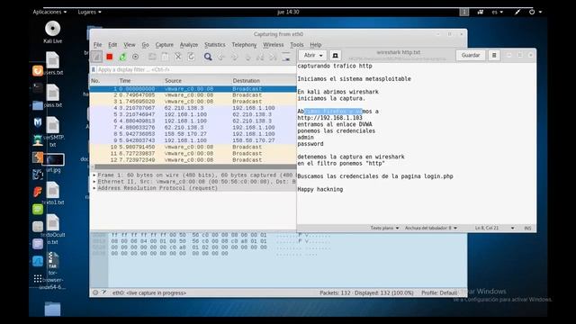Click the Go to specified packet icon
576x324 pixels.
coord(247,57)
